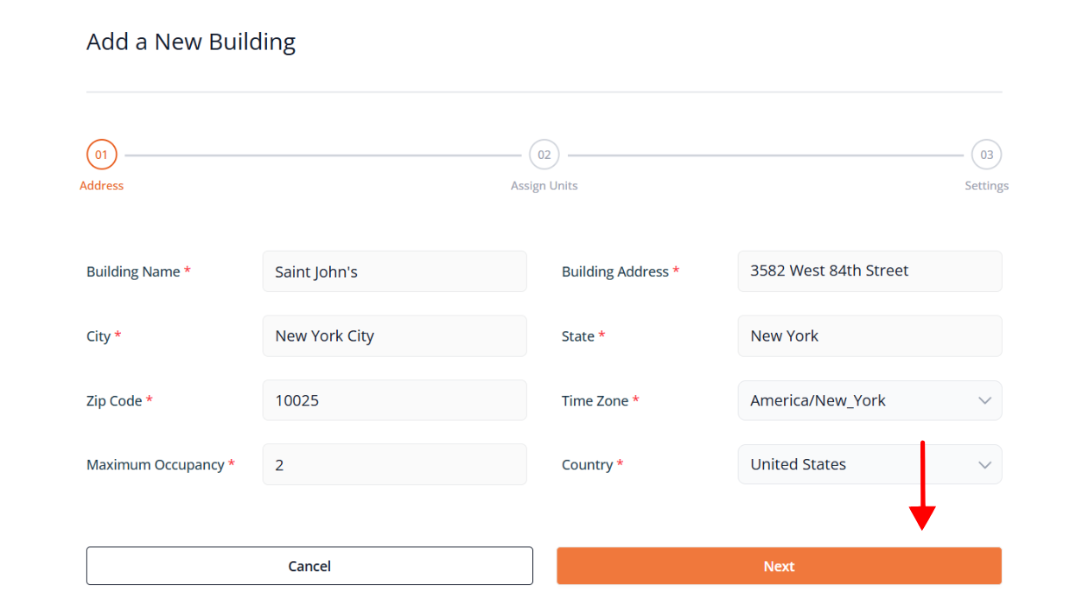Screen dimensions: 1089x605
Task: Focus the Building Name field with Saint John's
Action: [394, 271]
